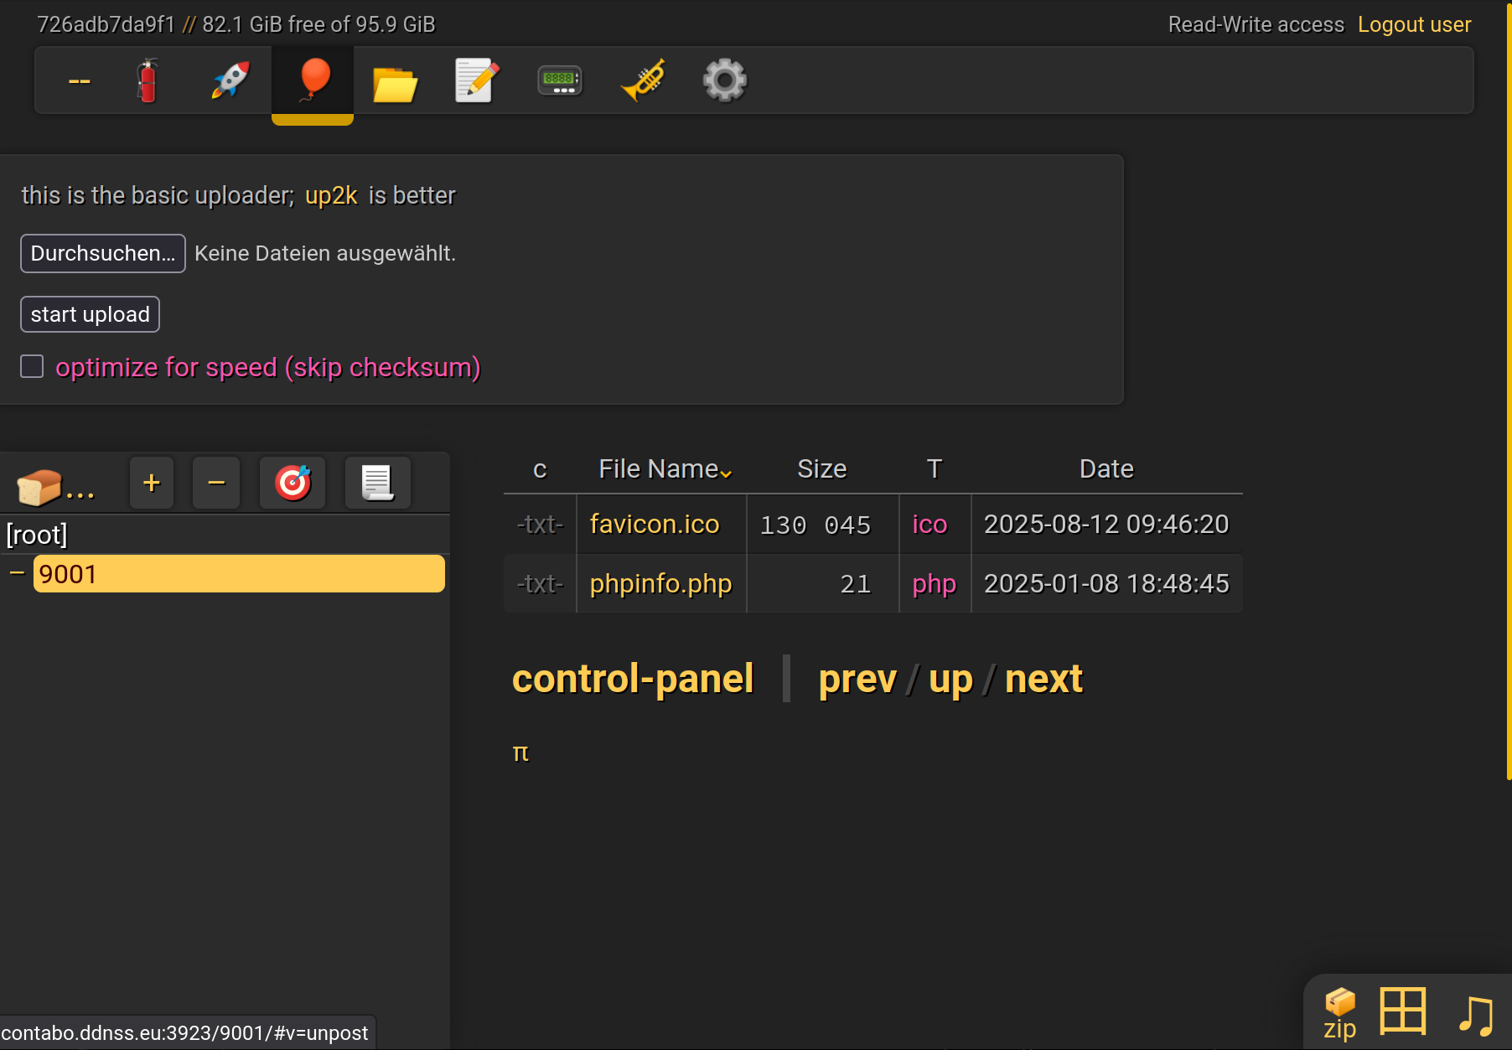This screenshot has height=1050, width=1512.
Task: Click the notepad new markdown icon
Action: click(x=477, y=81)
